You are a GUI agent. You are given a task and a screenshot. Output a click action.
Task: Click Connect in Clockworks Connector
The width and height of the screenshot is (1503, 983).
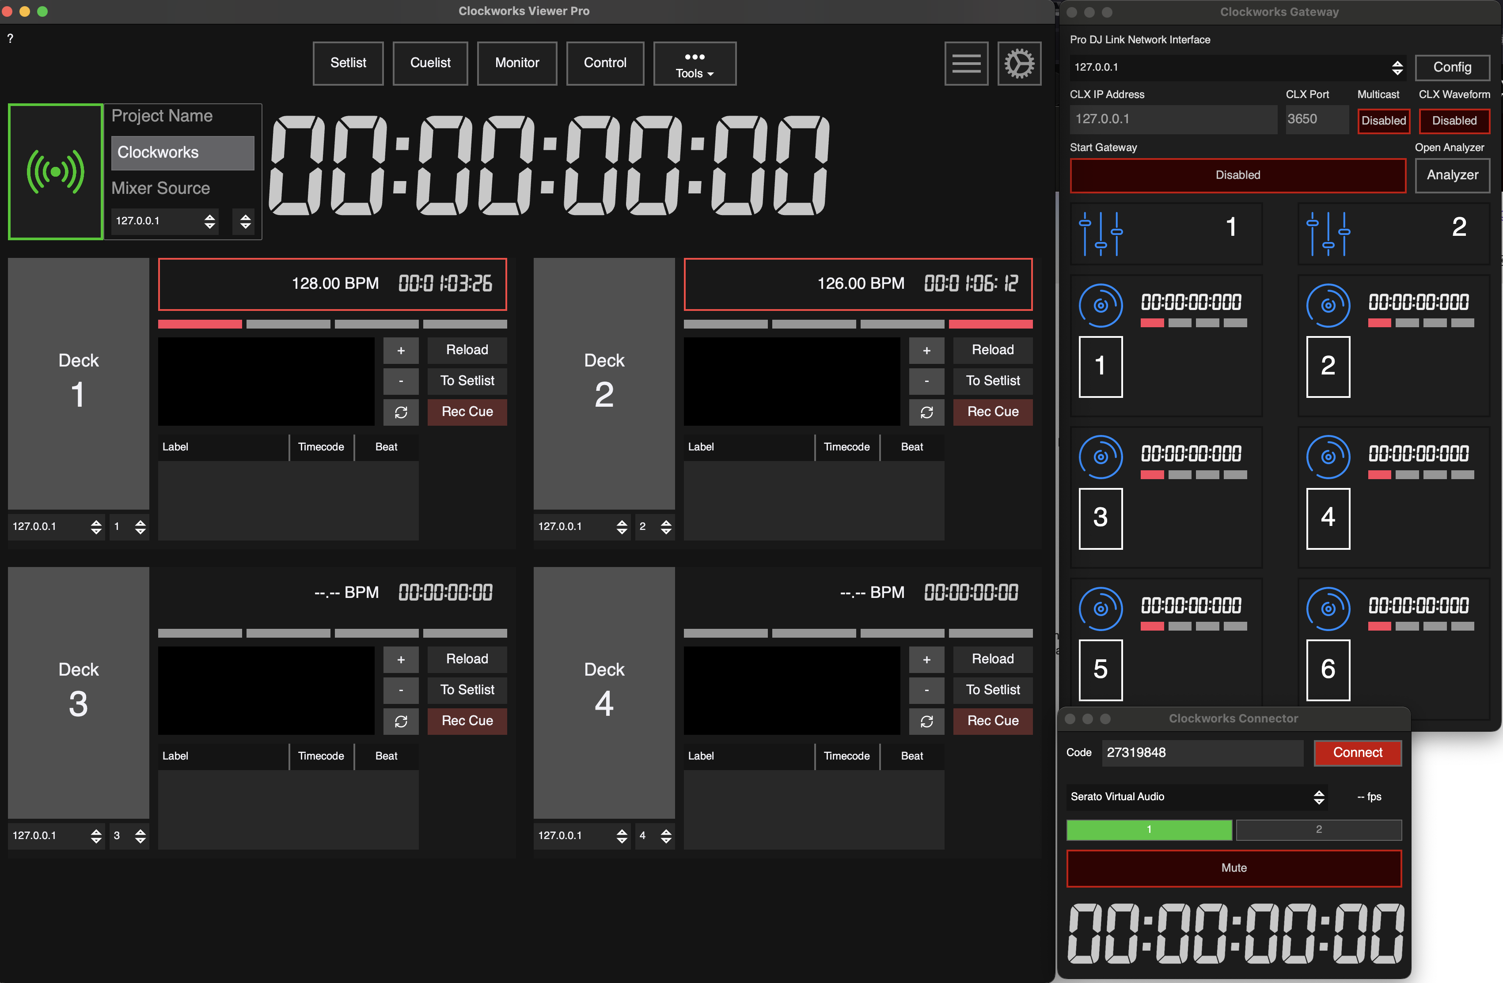1357,752
